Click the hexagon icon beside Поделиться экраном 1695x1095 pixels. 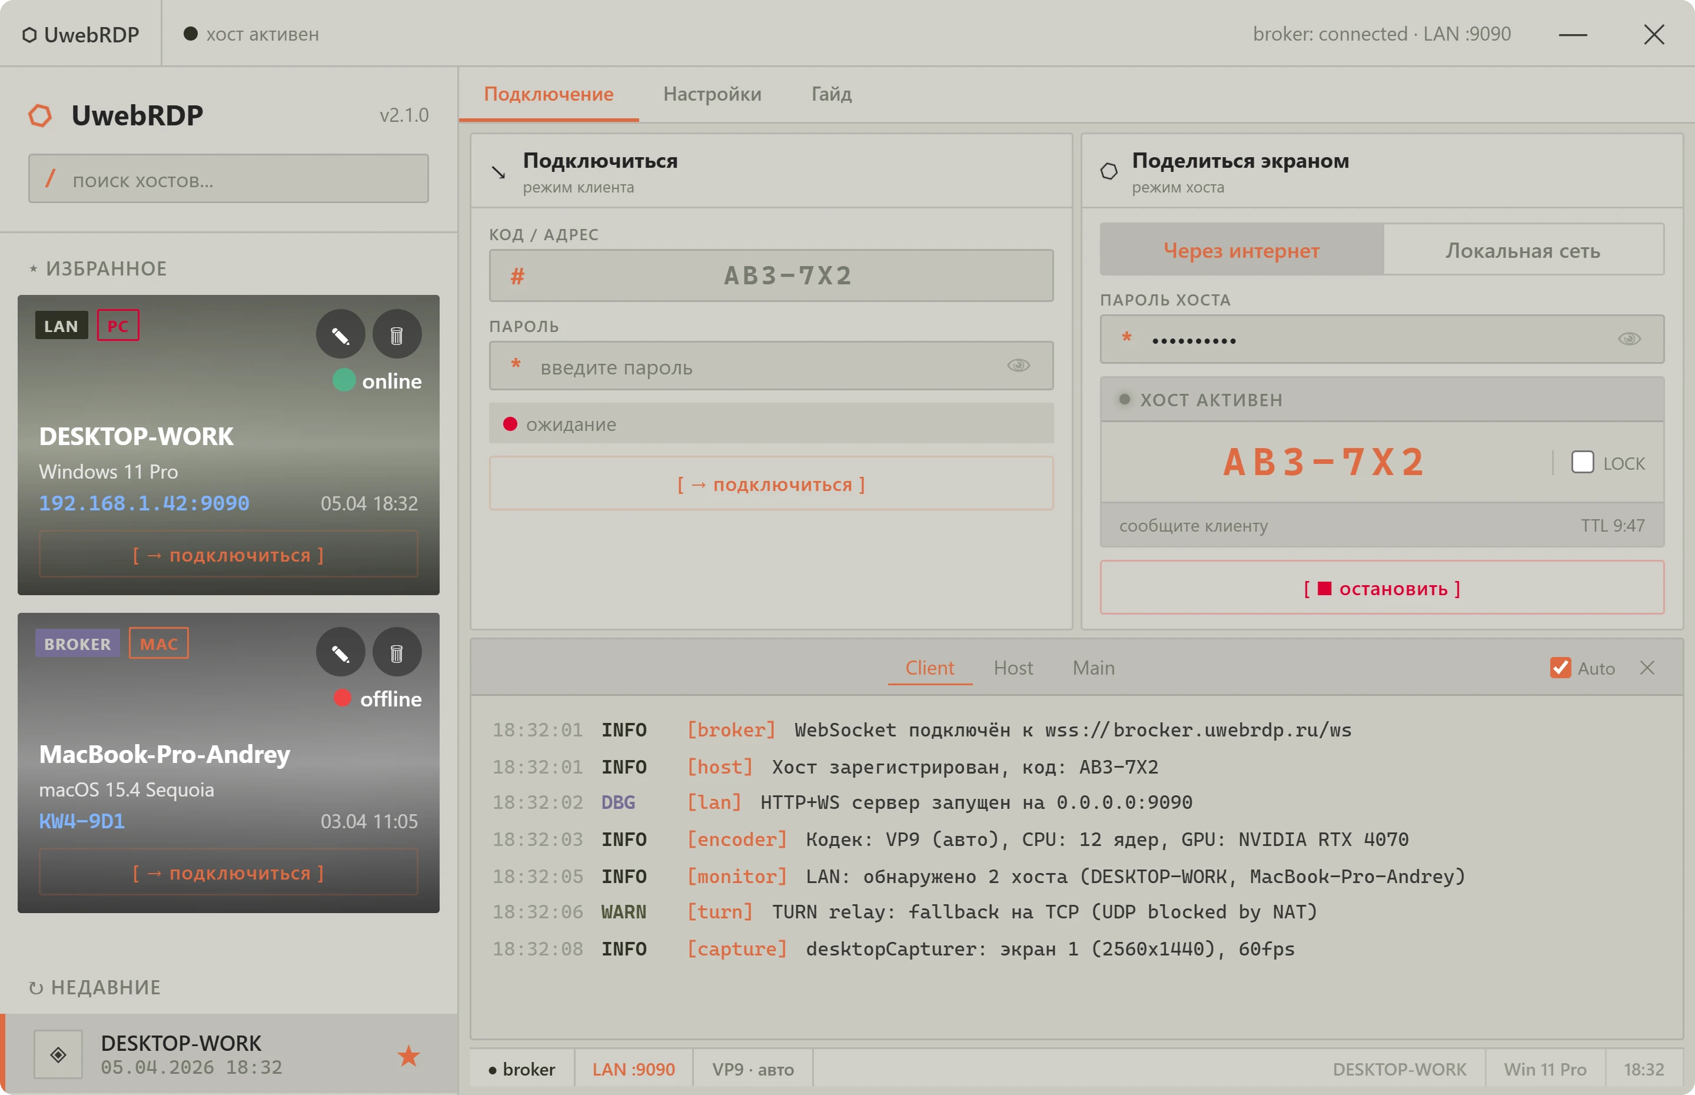pyautogui.click(x=1109, y=171)
